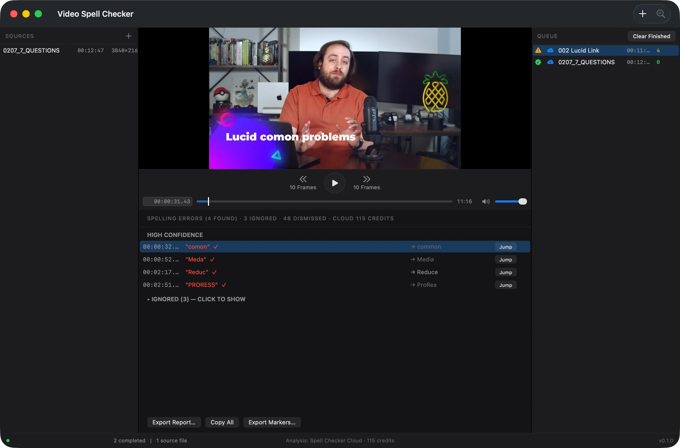Jump to the "comon" error

click(505, 247)
